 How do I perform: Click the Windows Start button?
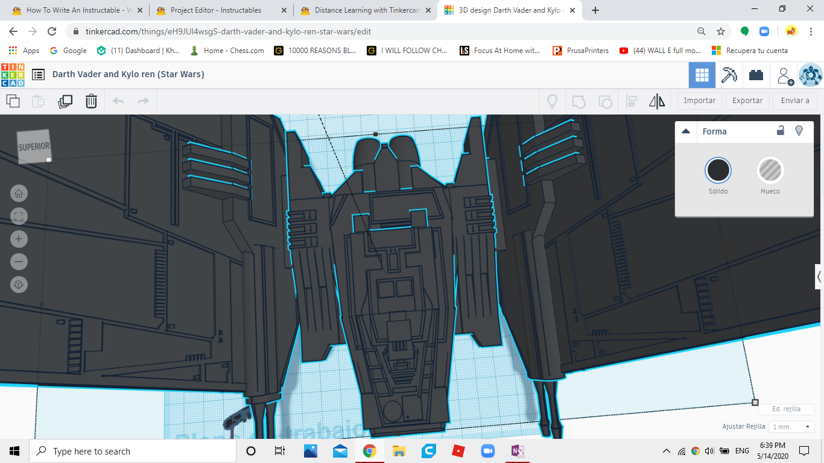tap(14, 451)
